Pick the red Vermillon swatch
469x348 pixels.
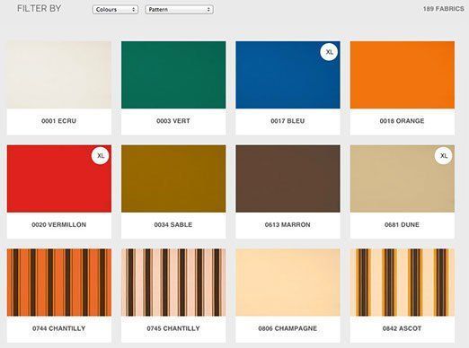(x=59, y=178)
